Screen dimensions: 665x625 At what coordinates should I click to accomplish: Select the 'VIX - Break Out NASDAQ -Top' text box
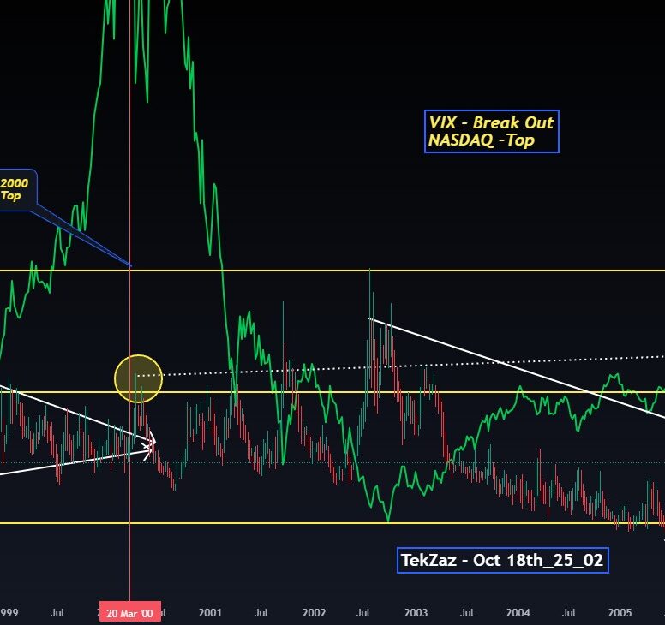point(491,132)
